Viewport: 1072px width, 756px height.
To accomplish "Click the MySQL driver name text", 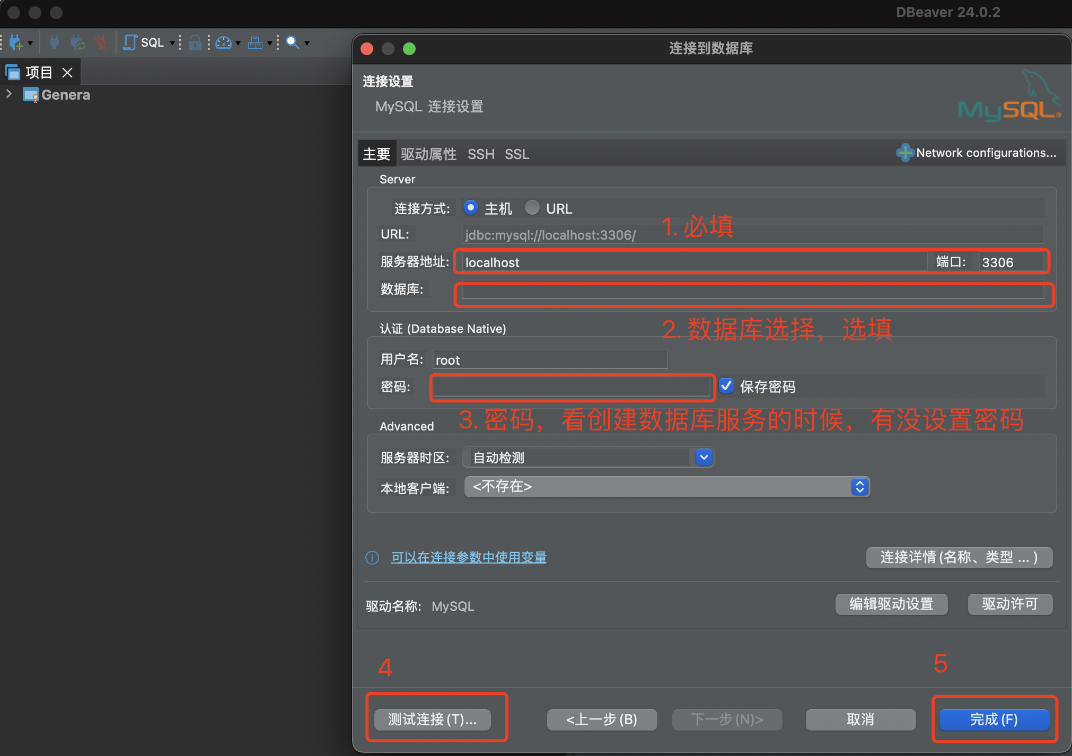I will (x=453, y=606).
